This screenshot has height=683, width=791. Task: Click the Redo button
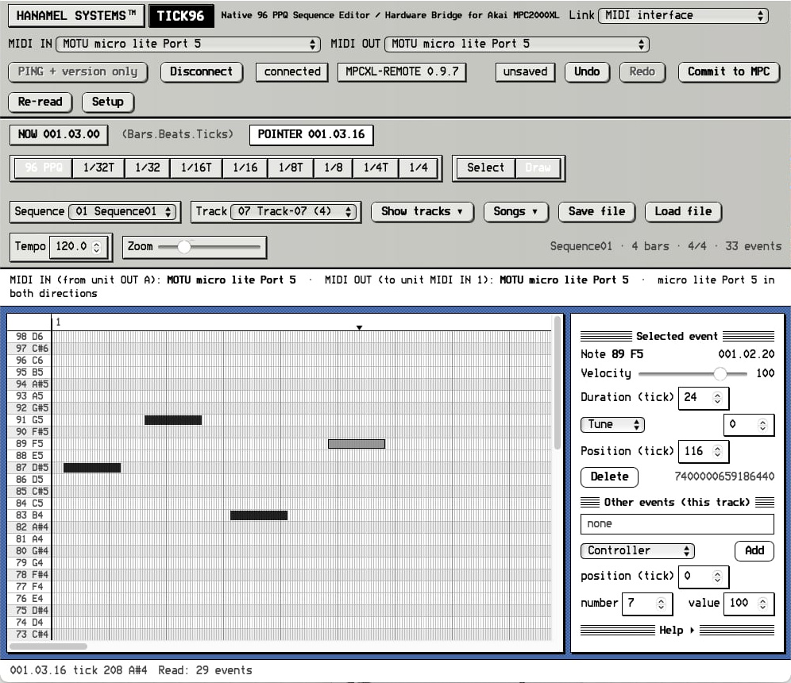tap(642, 71)
